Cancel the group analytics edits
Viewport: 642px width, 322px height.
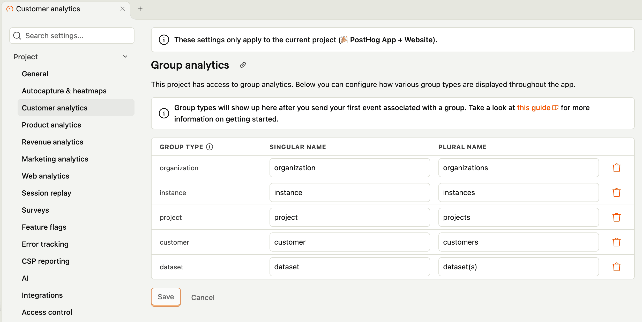[x=203, y=297]
